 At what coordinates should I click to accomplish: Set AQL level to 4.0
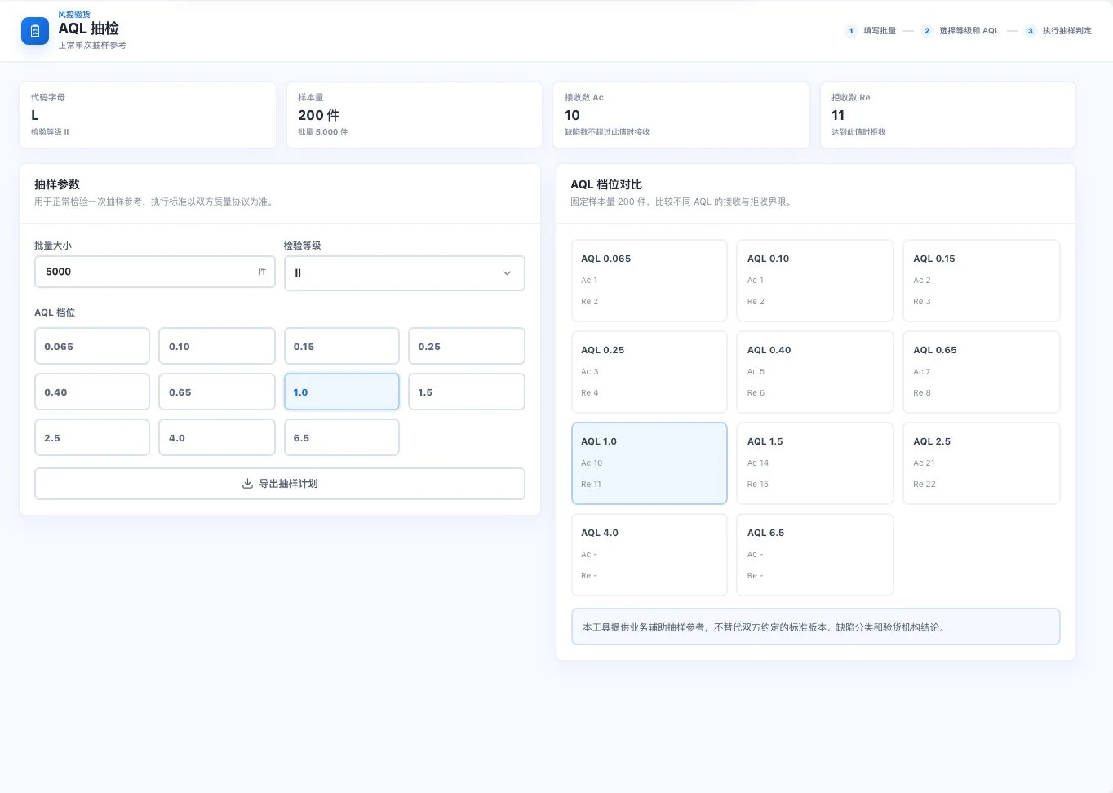pos(216,437)
